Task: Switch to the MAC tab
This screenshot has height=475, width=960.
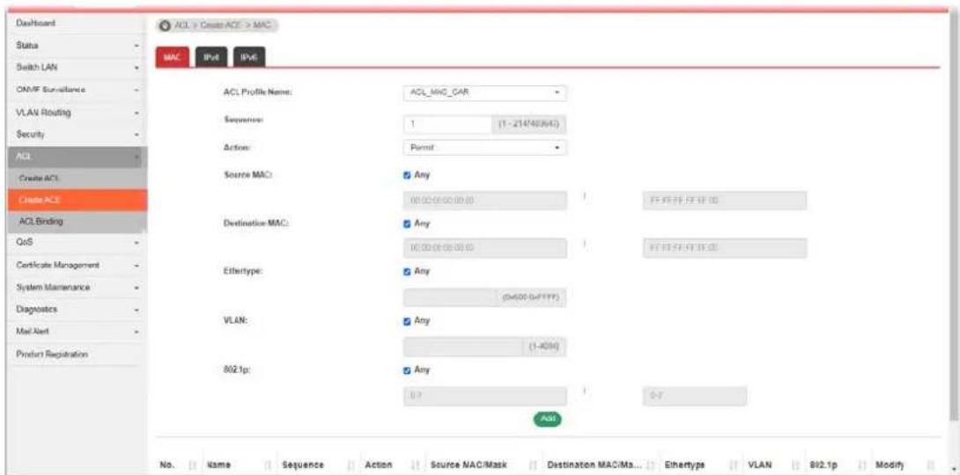Action: click(x=172, y=57)
